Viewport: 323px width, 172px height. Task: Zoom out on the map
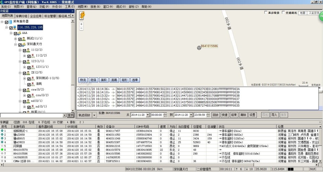pyautogui.click(x=82, y=28)
